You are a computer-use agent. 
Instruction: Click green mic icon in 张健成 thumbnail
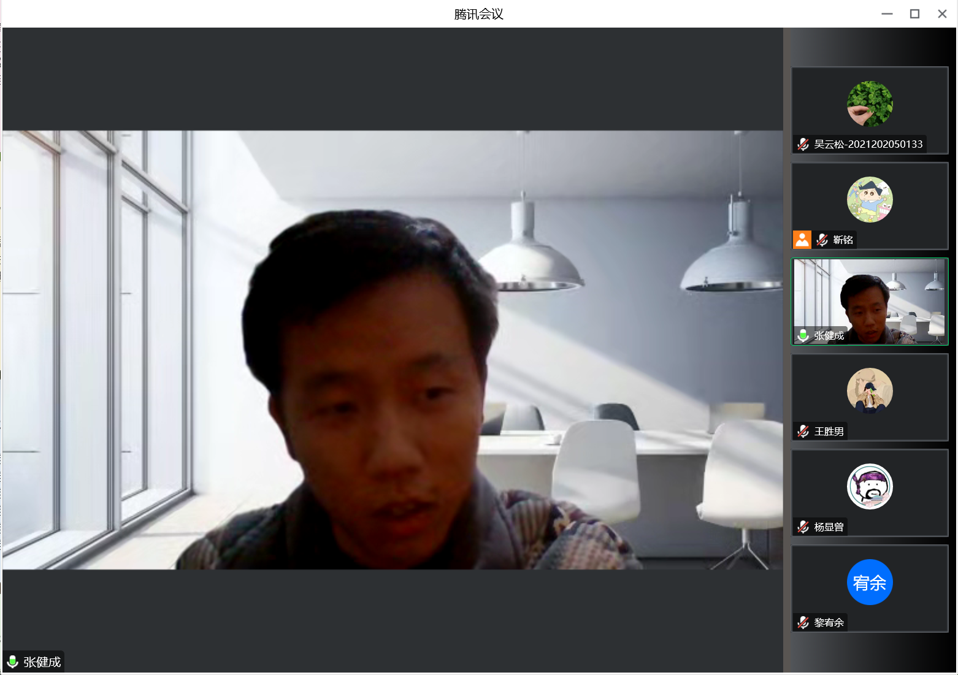pyautogui.click(x=803, y=335)
